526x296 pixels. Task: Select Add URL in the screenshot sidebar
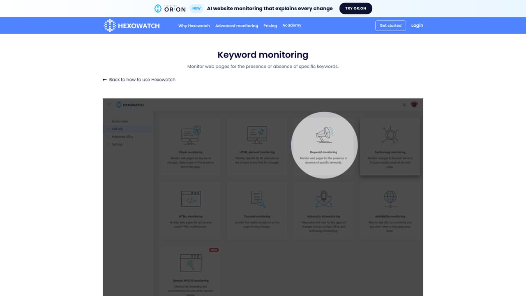[117, 129]
